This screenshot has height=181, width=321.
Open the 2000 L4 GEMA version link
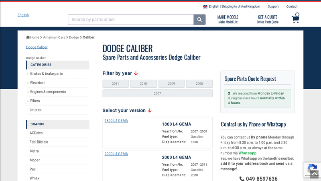coord(116,154)
